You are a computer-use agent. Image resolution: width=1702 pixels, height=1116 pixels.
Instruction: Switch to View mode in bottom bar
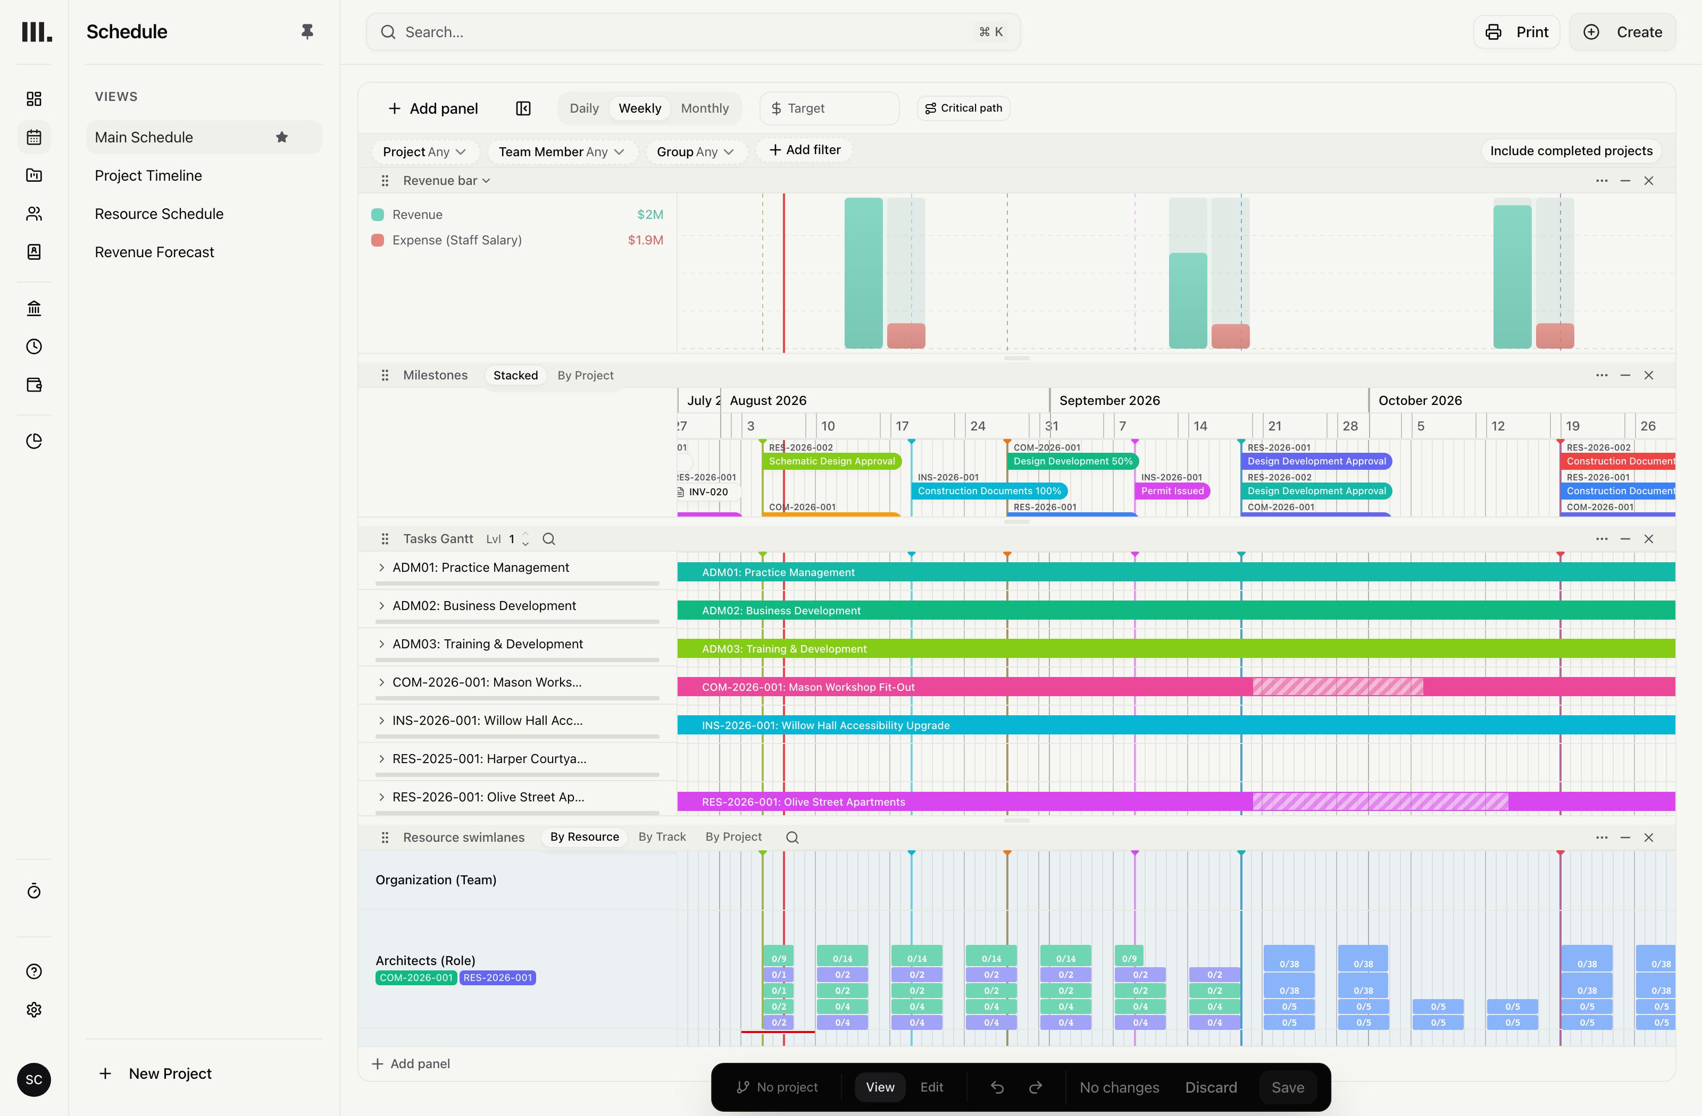(x=880, y=1087)
